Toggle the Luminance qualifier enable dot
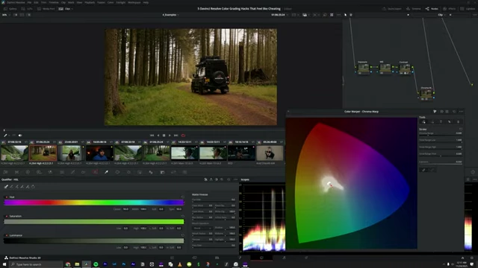The width and height of the screenshot is (478, 268). tap(7, 235)
